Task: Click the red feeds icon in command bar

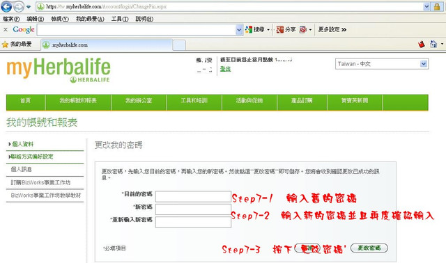Action: click(421, 45)
